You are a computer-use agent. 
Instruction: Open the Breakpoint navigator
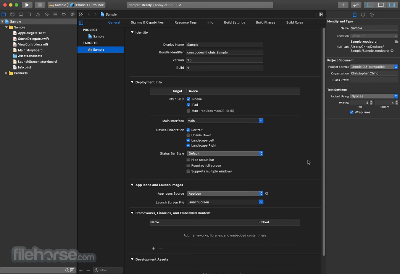(64, 15)
